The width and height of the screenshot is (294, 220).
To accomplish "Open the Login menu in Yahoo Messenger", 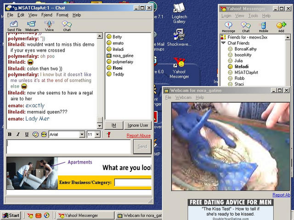I will (x=226, y=16).
